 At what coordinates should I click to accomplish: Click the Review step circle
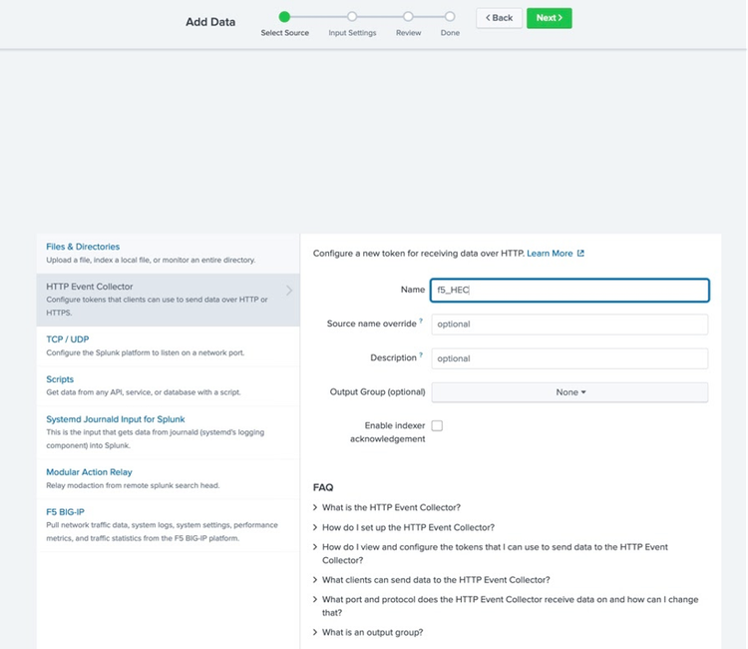coord(408,16)
